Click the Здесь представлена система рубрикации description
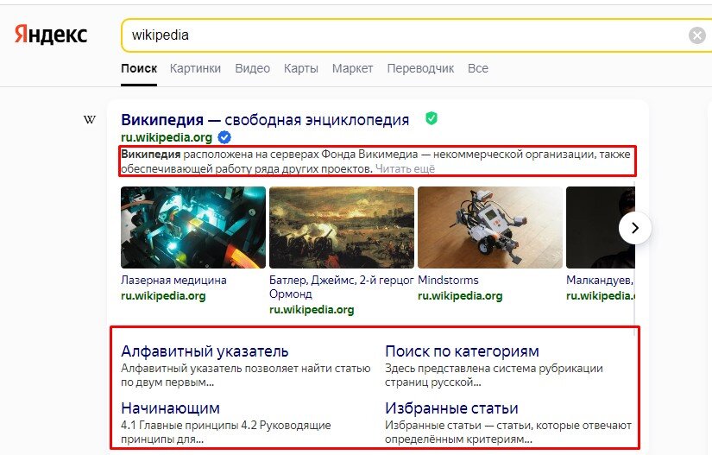 [x=494, y=375]
